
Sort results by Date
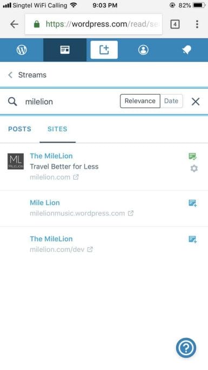(171, 101)
